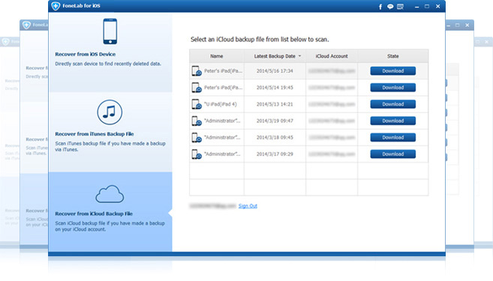Click 'Directly scan device' description text
Viewport: 493px width, 281px height.
coord(108,64)
